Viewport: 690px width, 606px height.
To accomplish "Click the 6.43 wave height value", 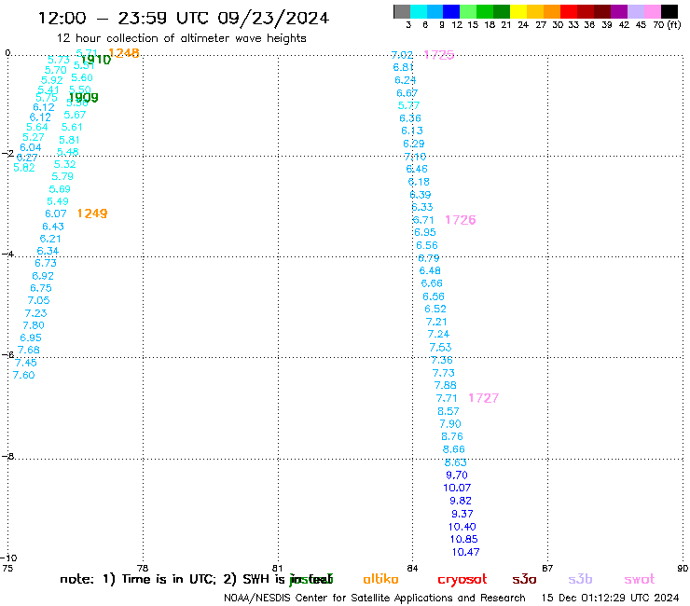I will pyautogui.click(x=53, y=227).
